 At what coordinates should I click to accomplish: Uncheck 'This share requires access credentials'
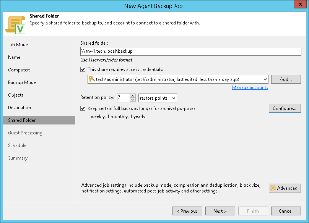tap(83, 69)
